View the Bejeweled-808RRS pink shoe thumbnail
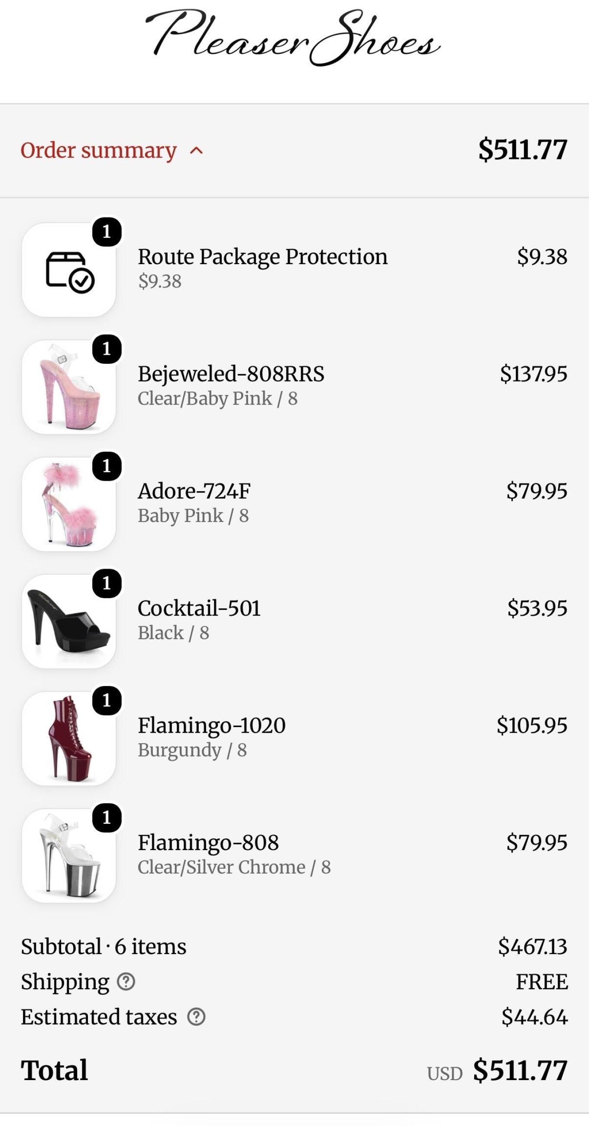Image resolution: width=589 pixels, height=1126 pixels. [x=69, y=387]
